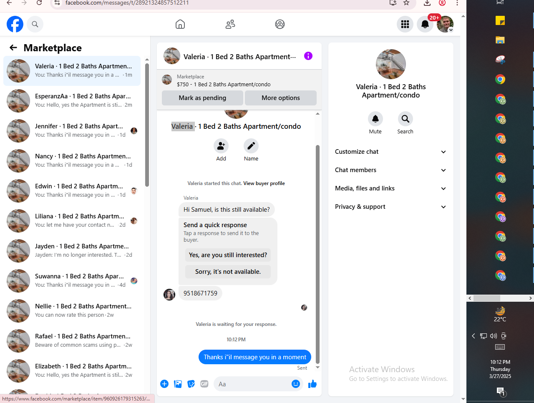Open Liliana conversation
This screenshot has height=403, width=534.
(72, 221)
